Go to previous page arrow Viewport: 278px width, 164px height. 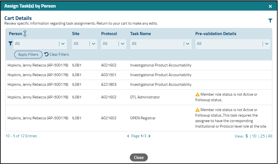coord(128,136)
